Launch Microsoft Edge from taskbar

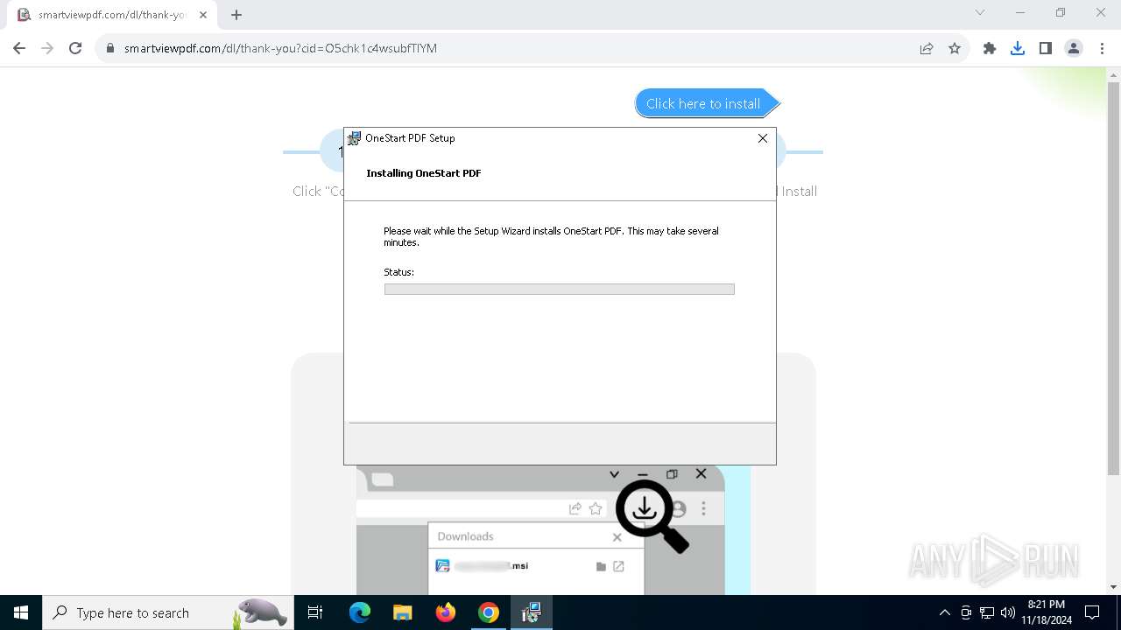(360, 612)
